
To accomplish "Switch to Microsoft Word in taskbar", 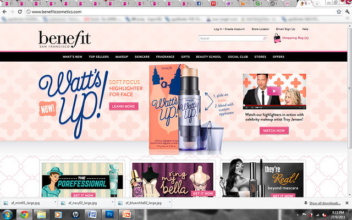I will pyautogui.click(x=92, y=215).
